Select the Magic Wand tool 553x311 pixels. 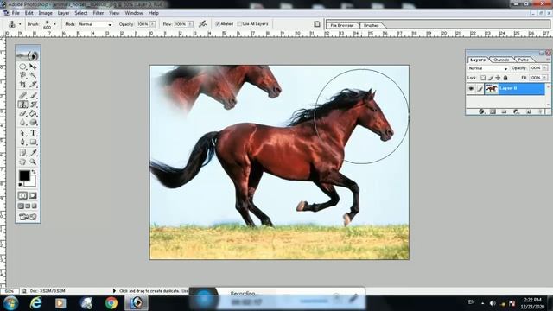pyautogui.click(x=33, y=75)
